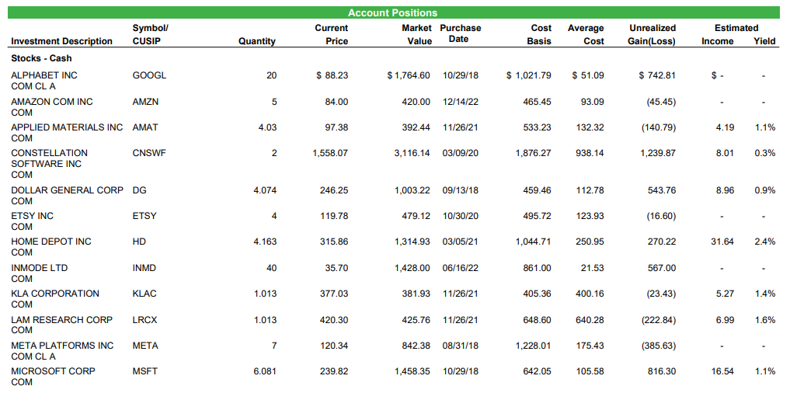Click Amazon average cost 93.09
This screenshot has height=393, width=790.
pyautogui.click(x=592, y=102)
